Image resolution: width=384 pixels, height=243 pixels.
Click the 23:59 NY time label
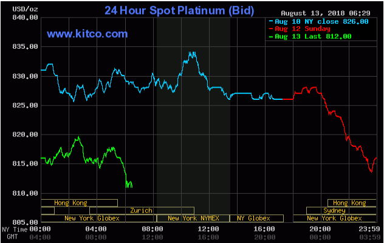[369, 229]
